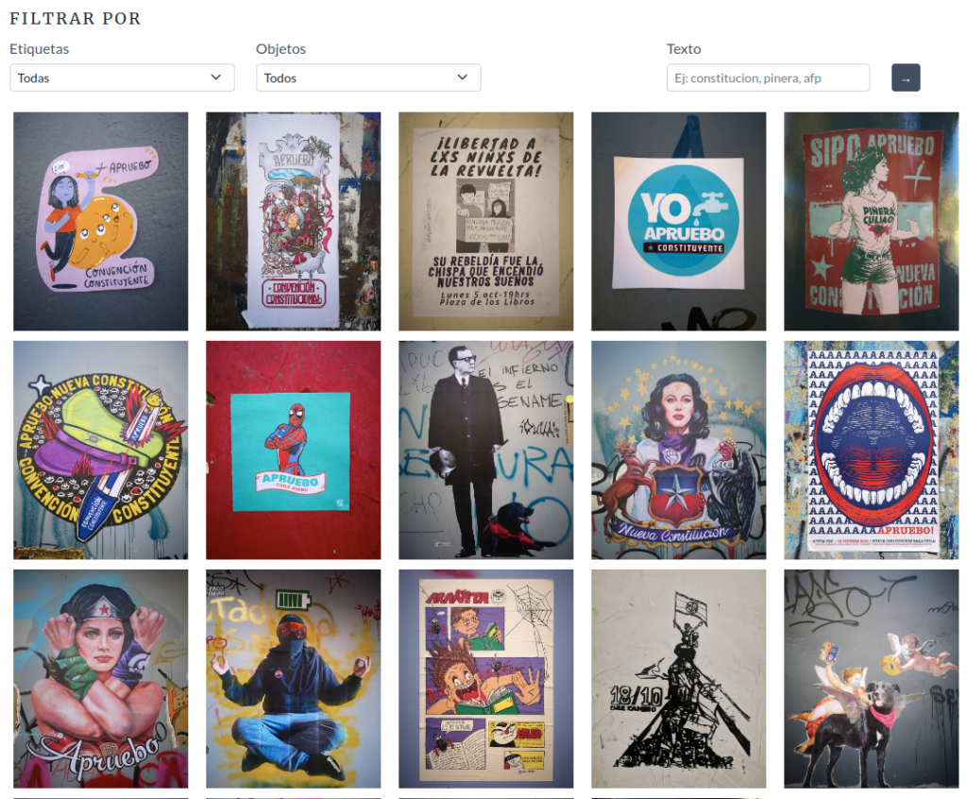Screen dimensions: 967x799
Task: Open the Yo Apruebo Constituyente blue circle photo
Action: coord(678,221)
